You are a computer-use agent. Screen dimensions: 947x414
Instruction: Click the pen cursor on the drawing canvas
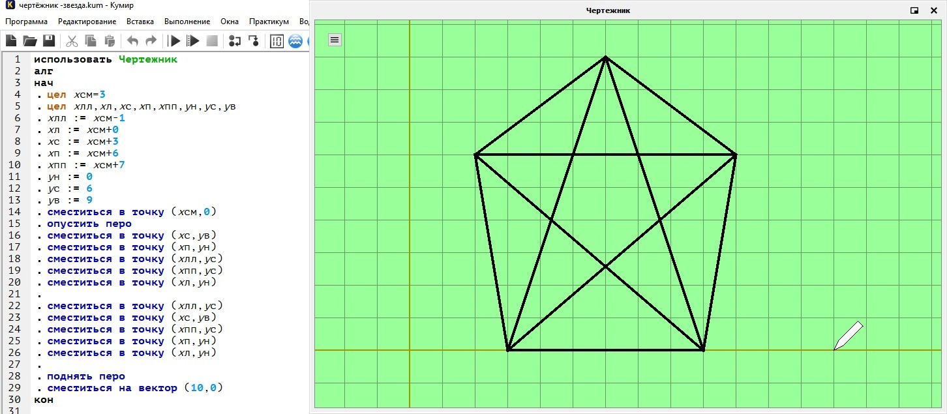(x=848, y=335)
